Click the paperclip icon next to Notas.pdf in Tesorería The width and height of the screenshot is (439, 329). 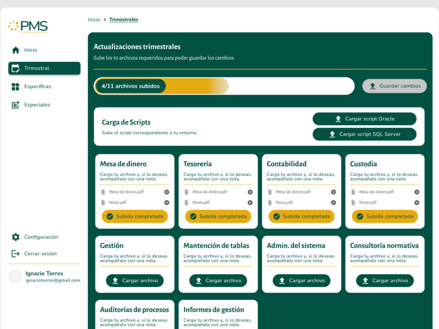186,202
